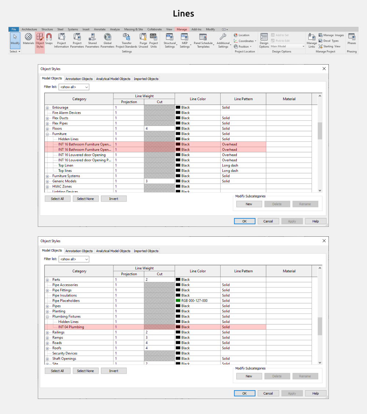Open the File menu

[14, 29]
